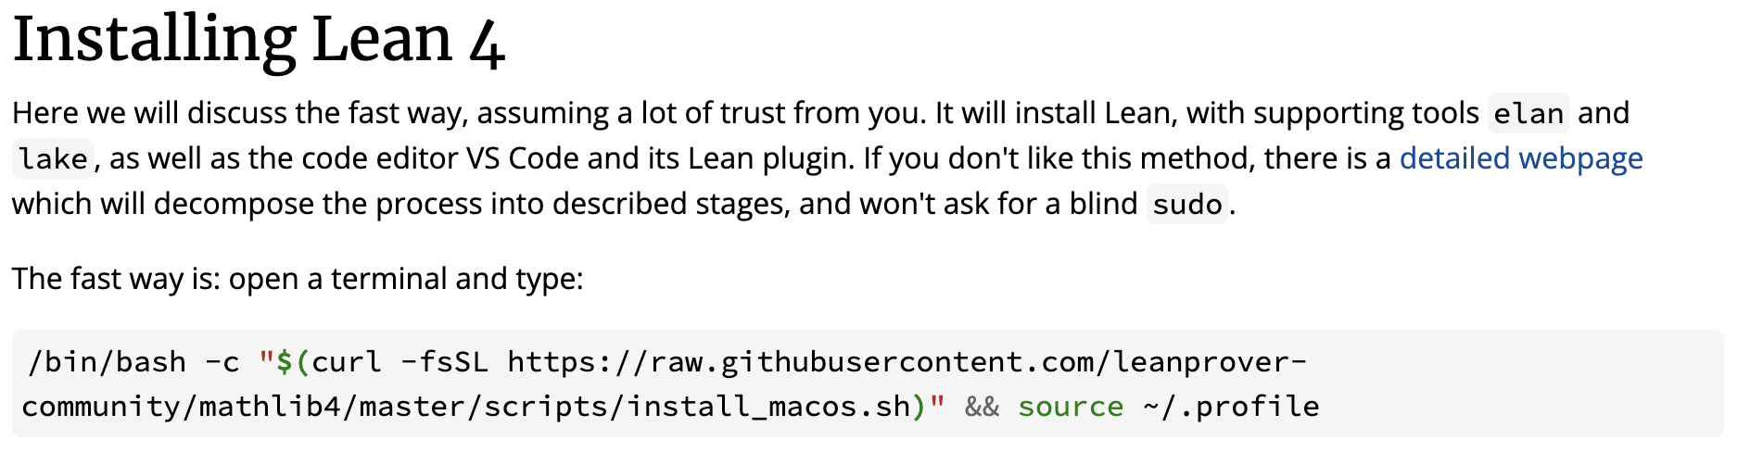Click the "&&" operator in the command
The height and width of the screenshot is (465, 1763).
point(982,406)
